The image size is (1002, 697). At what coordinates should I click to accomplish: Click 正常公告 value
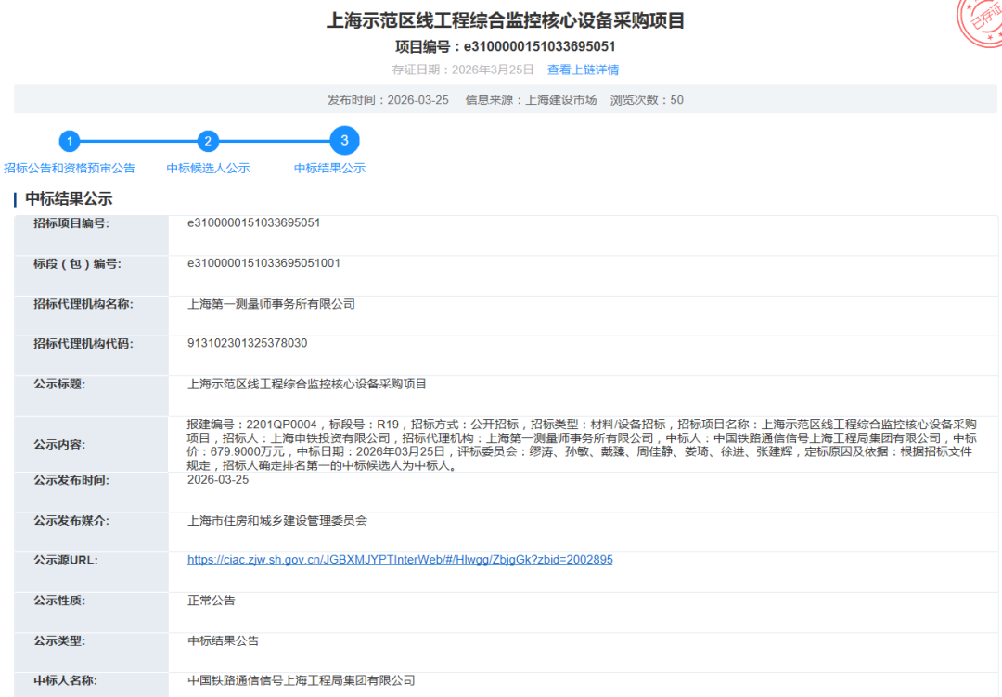[212, 600]
